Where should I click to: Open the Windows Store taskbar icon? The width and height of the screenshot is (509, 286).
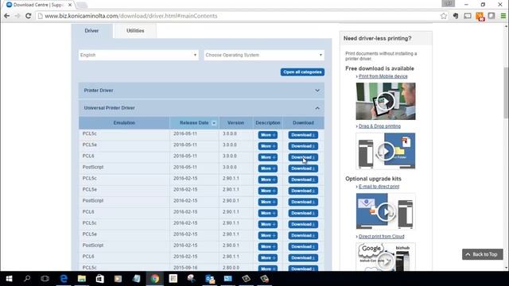click(x=99, y=279)
